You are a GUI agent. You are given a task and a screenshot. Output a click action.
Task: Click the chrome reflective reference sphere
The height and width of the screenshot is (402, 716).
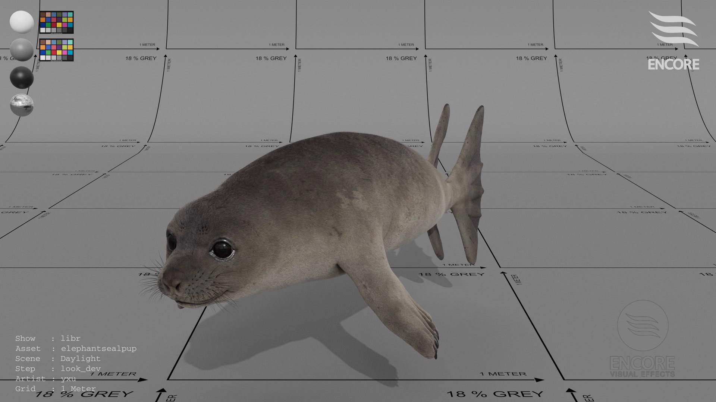pyautogui.click(x=22, y=105)
